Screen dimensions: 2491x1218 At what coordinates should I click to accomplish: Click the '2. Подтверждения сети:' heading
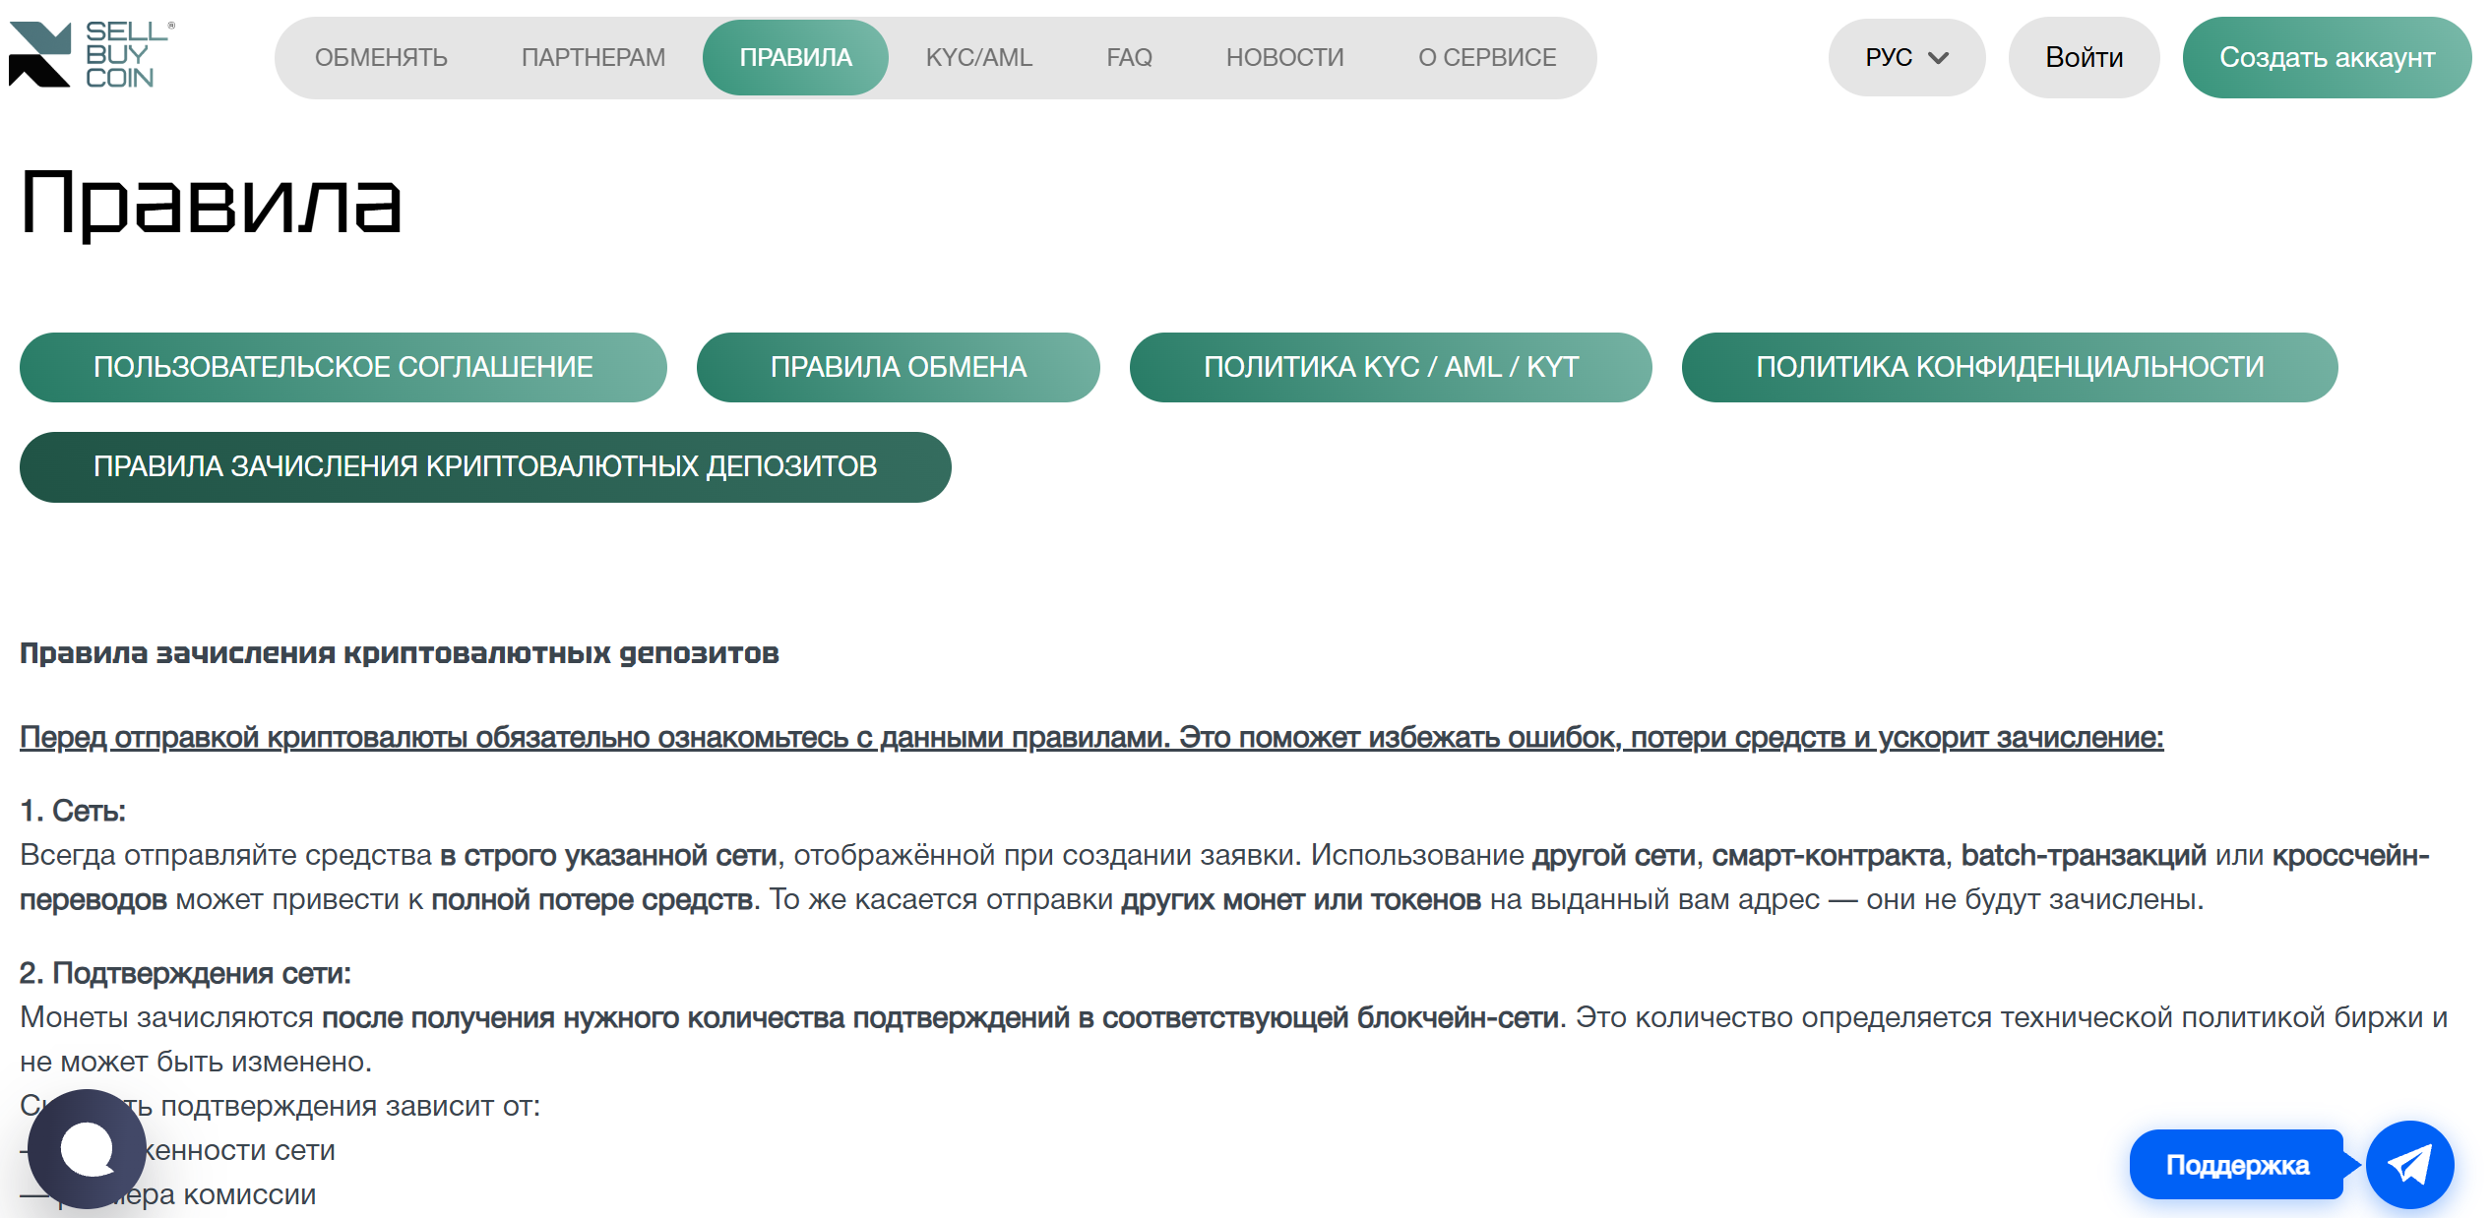click(x=185, y=973)
